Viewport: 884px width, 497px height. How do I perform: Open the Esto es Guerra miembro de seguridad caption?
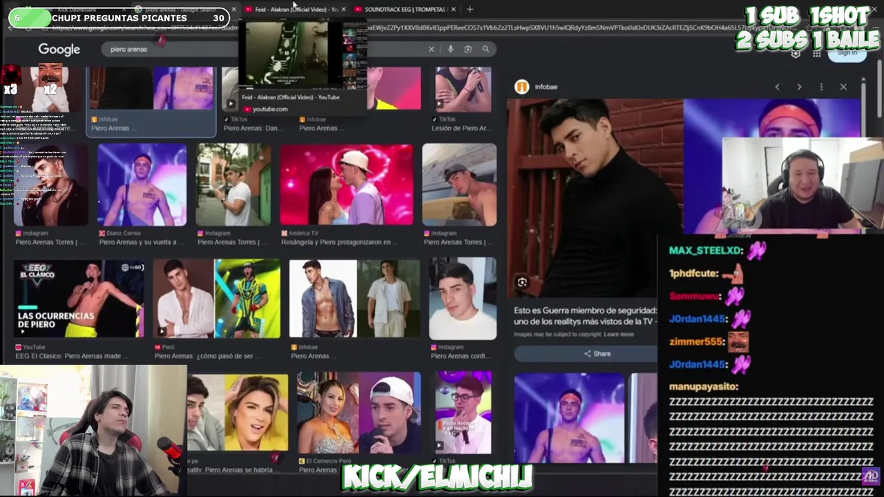tap(585, 316)
